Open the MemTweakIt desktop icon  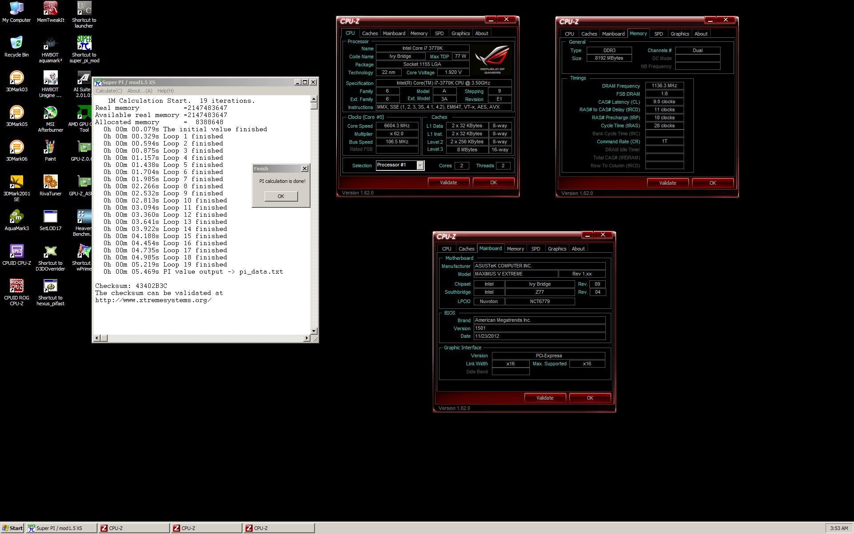tap(50, 12)
